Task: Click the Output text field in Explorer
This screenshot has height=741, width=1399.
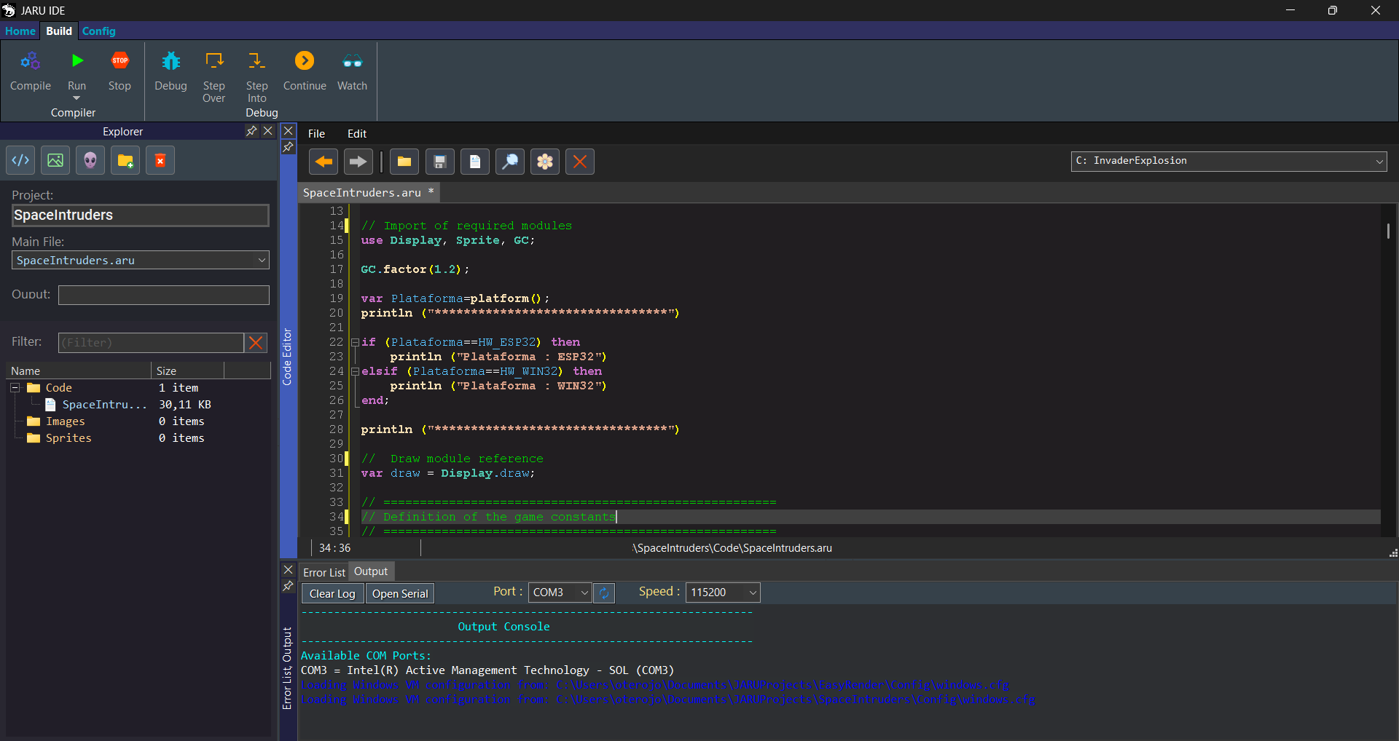Action: (x=164, y=295)
